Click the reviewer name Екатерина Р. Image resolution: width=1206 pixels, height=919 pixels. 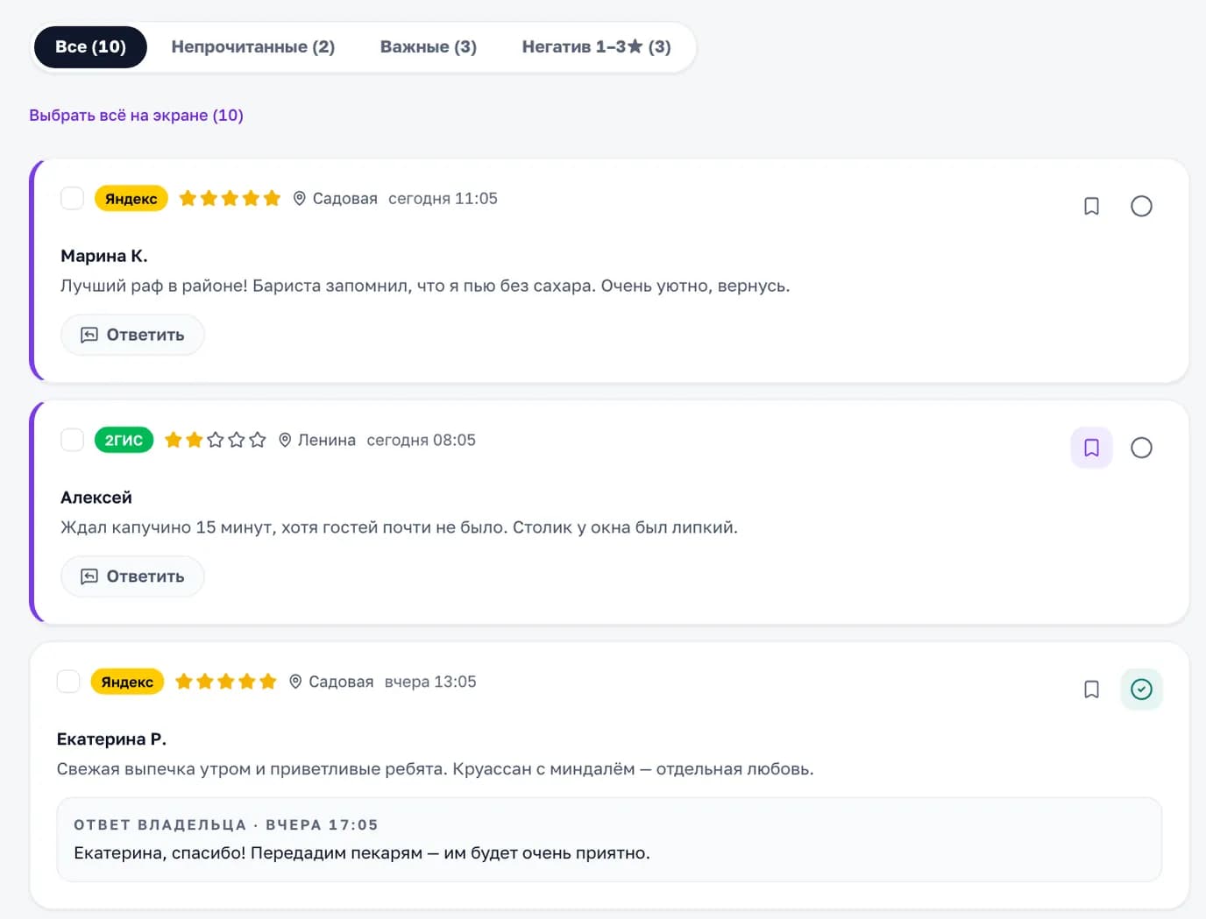111,739
